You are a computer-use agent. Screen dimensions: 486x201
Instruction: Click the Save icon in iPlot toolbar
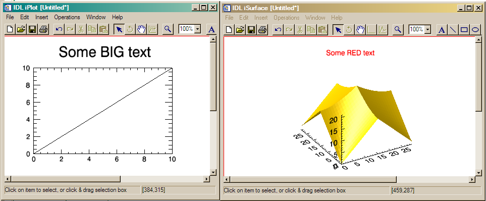pos(32,29)
